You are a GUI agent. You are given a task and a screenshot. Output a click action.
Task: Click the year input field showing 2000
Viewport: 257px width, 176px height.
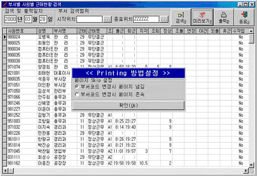[x=10, y=19]
